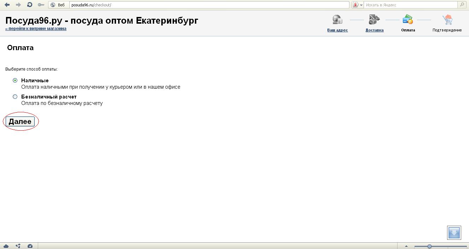Focus the posuda96.ru/checkout/ address bar
469x249 pixels.
(209, 5)
